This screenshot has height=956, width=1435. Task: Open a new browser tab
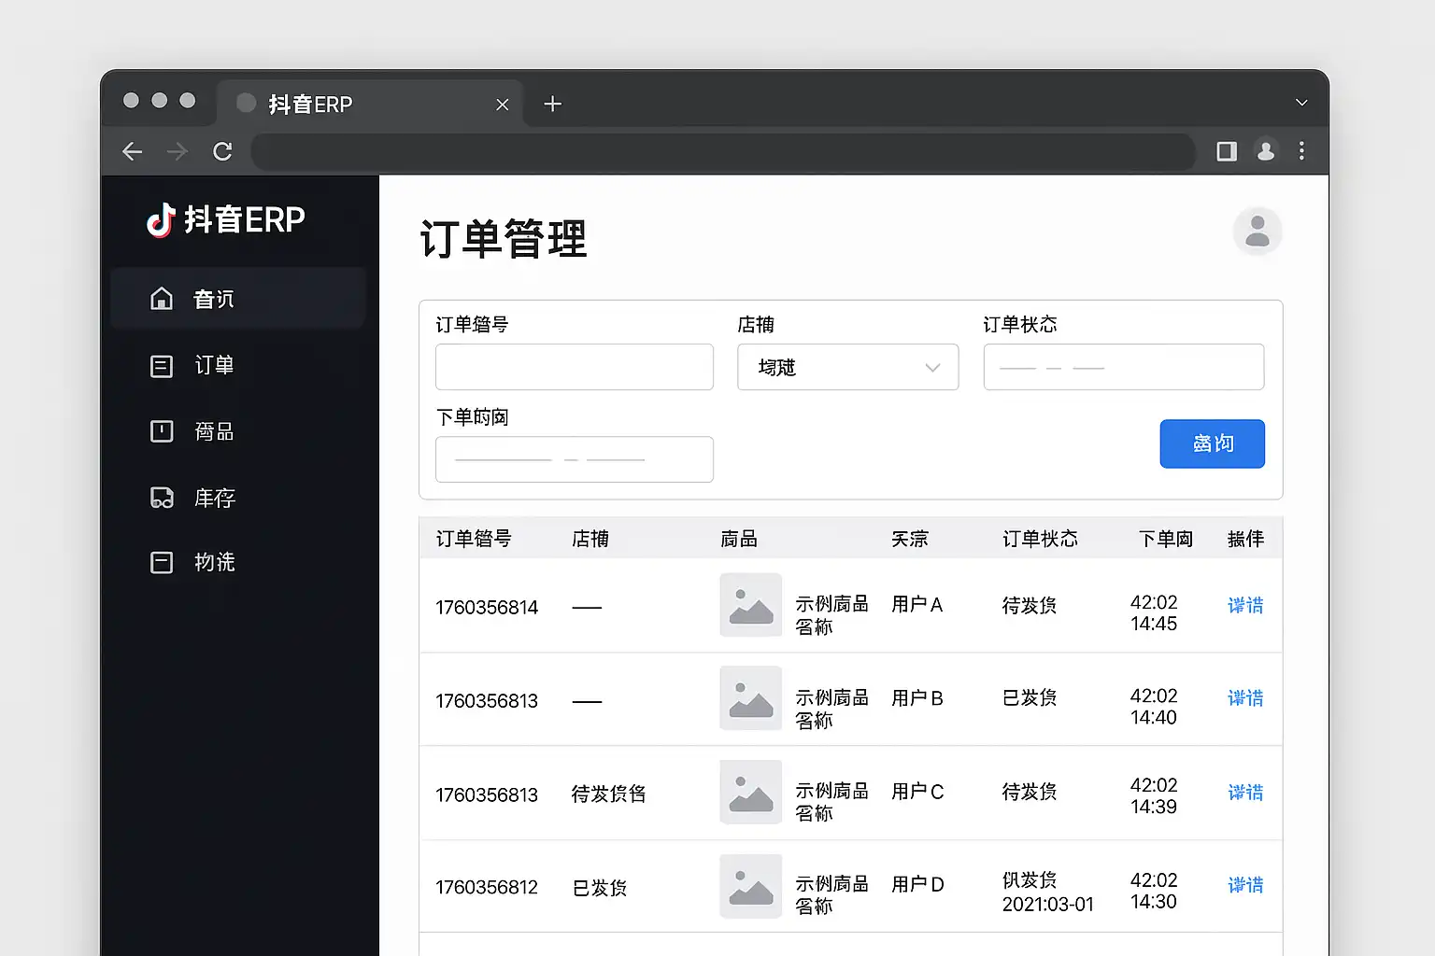(552, 104)
